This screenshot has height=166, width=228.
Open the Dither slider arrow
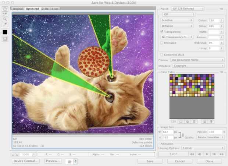(221, 26)
